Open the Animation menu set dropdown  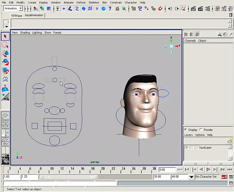[12, 8]
